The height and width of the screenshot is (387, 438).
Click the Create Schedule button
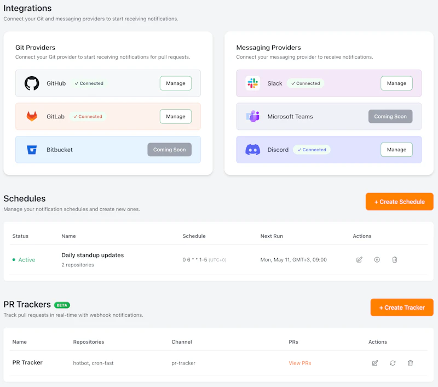click(400, 202)
